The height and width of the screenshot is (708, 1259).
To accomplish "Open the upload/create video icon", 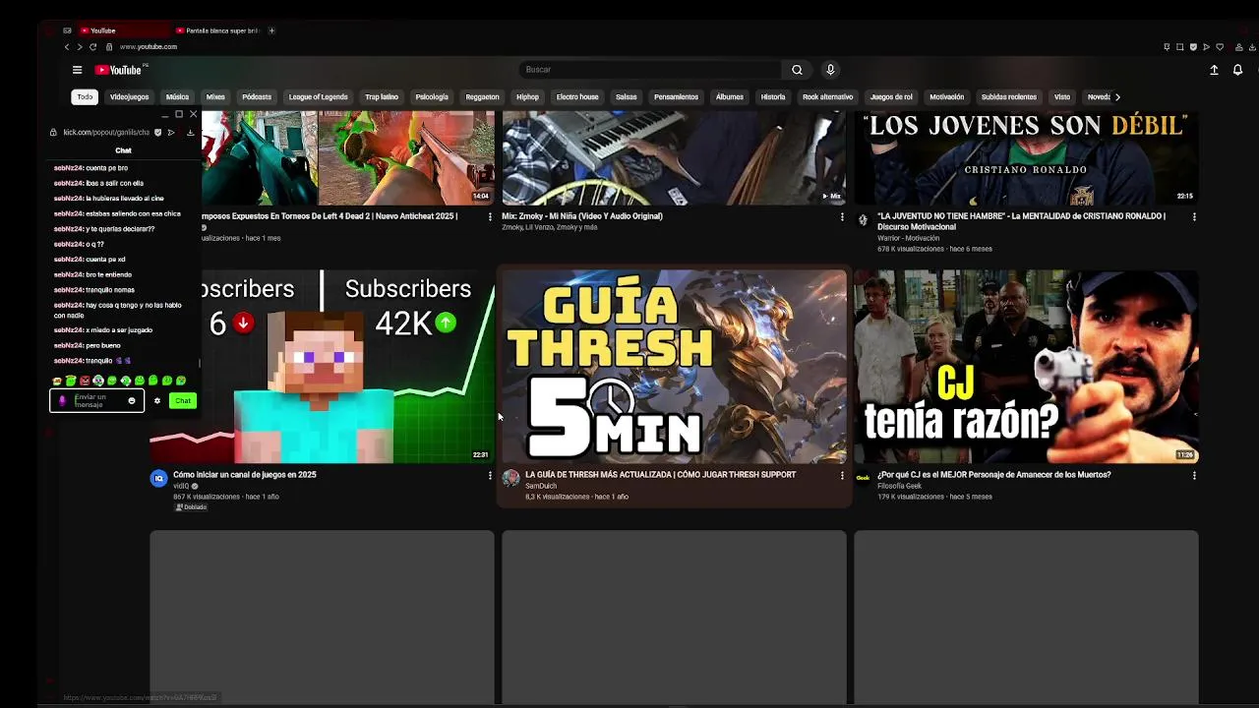I will [x=1214, y=70].
